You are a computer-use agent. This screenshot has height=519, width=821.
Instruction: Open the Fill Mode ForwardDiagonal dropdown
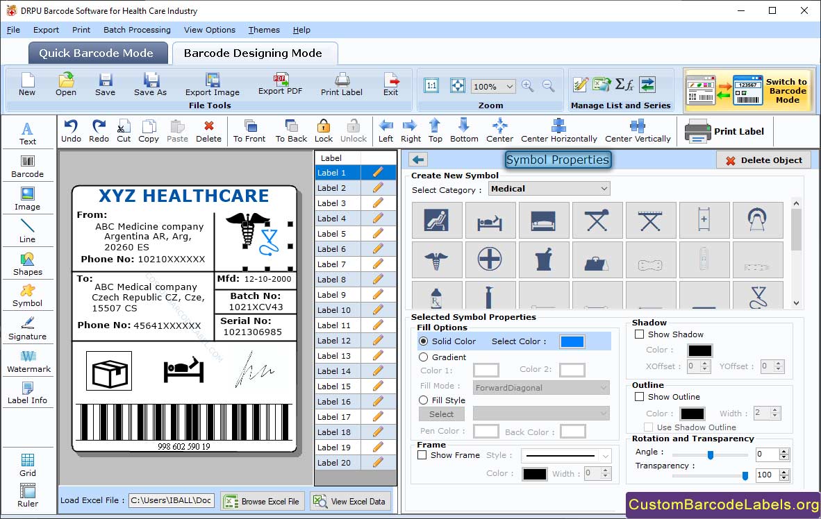click(541, 388)
